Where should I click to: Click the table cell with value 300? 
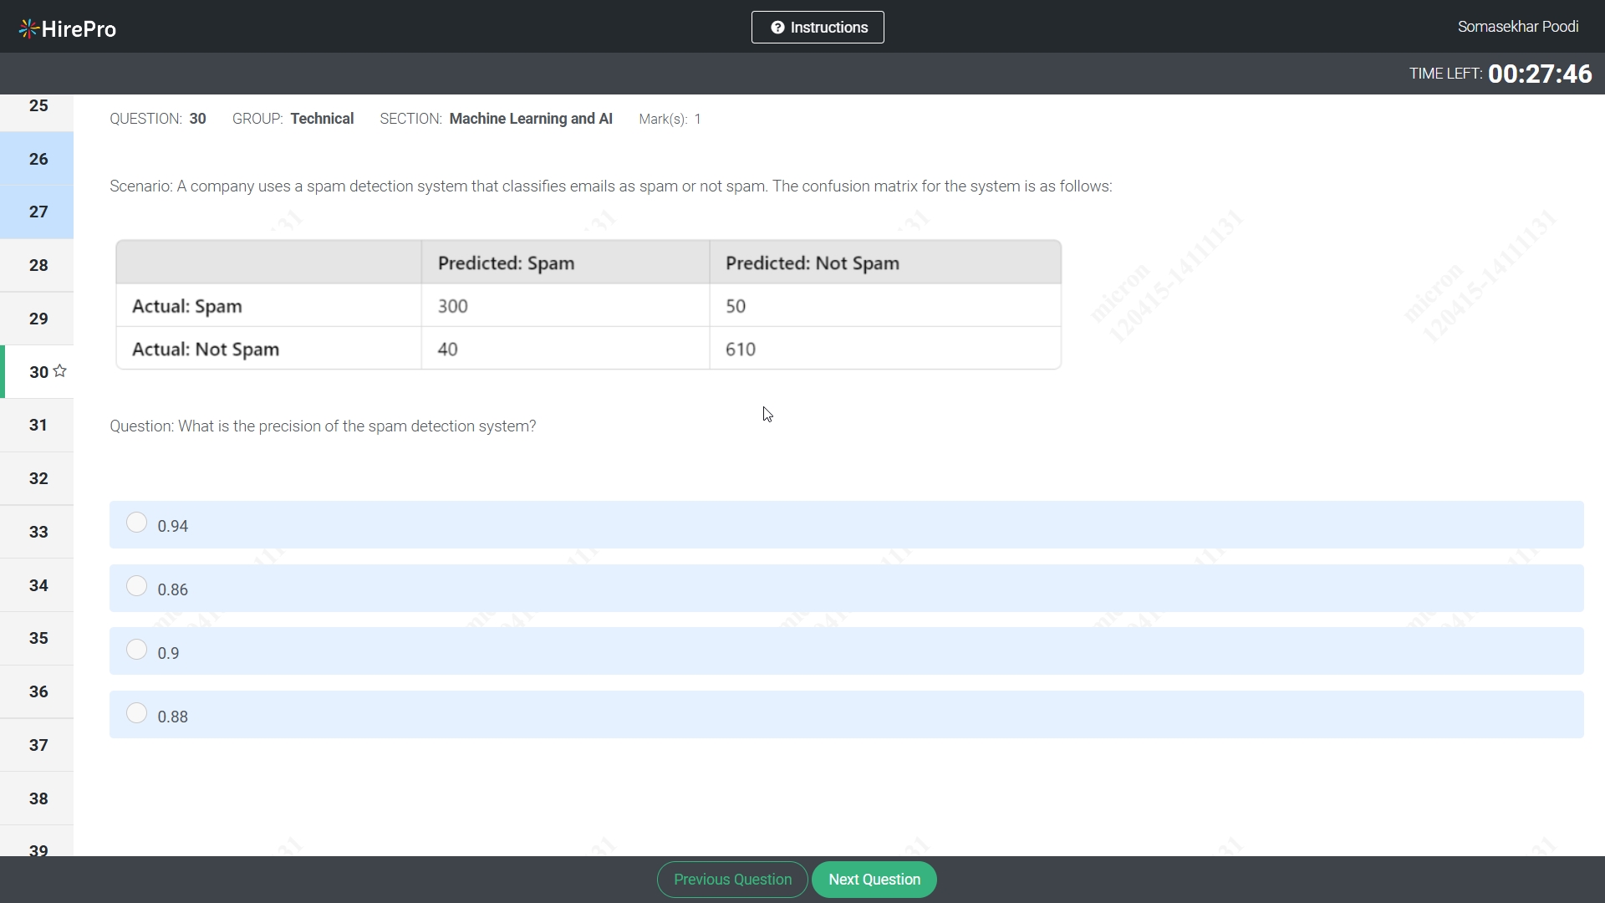(565, 306)
